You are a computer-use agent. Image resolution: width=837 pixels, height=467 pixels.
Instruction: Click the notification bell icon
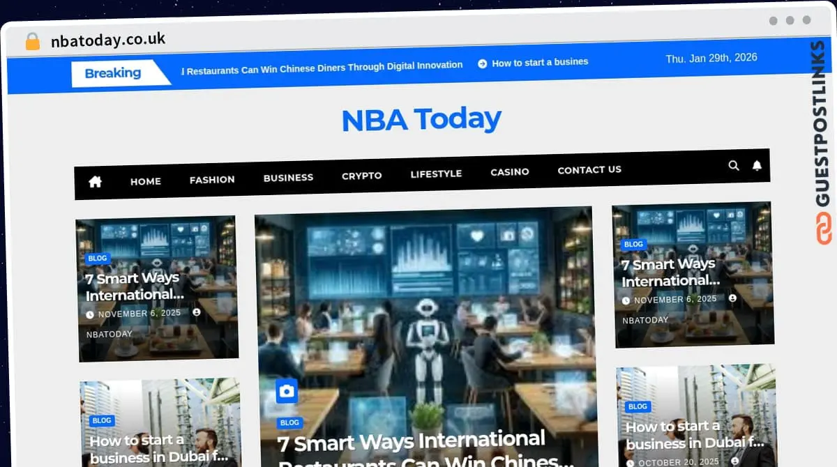click(757, 166)
